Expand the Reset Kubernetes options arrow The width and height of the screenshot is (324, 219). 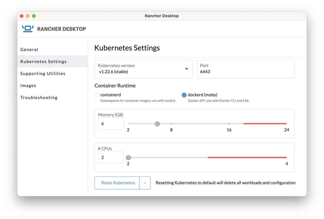click(145, 183)
